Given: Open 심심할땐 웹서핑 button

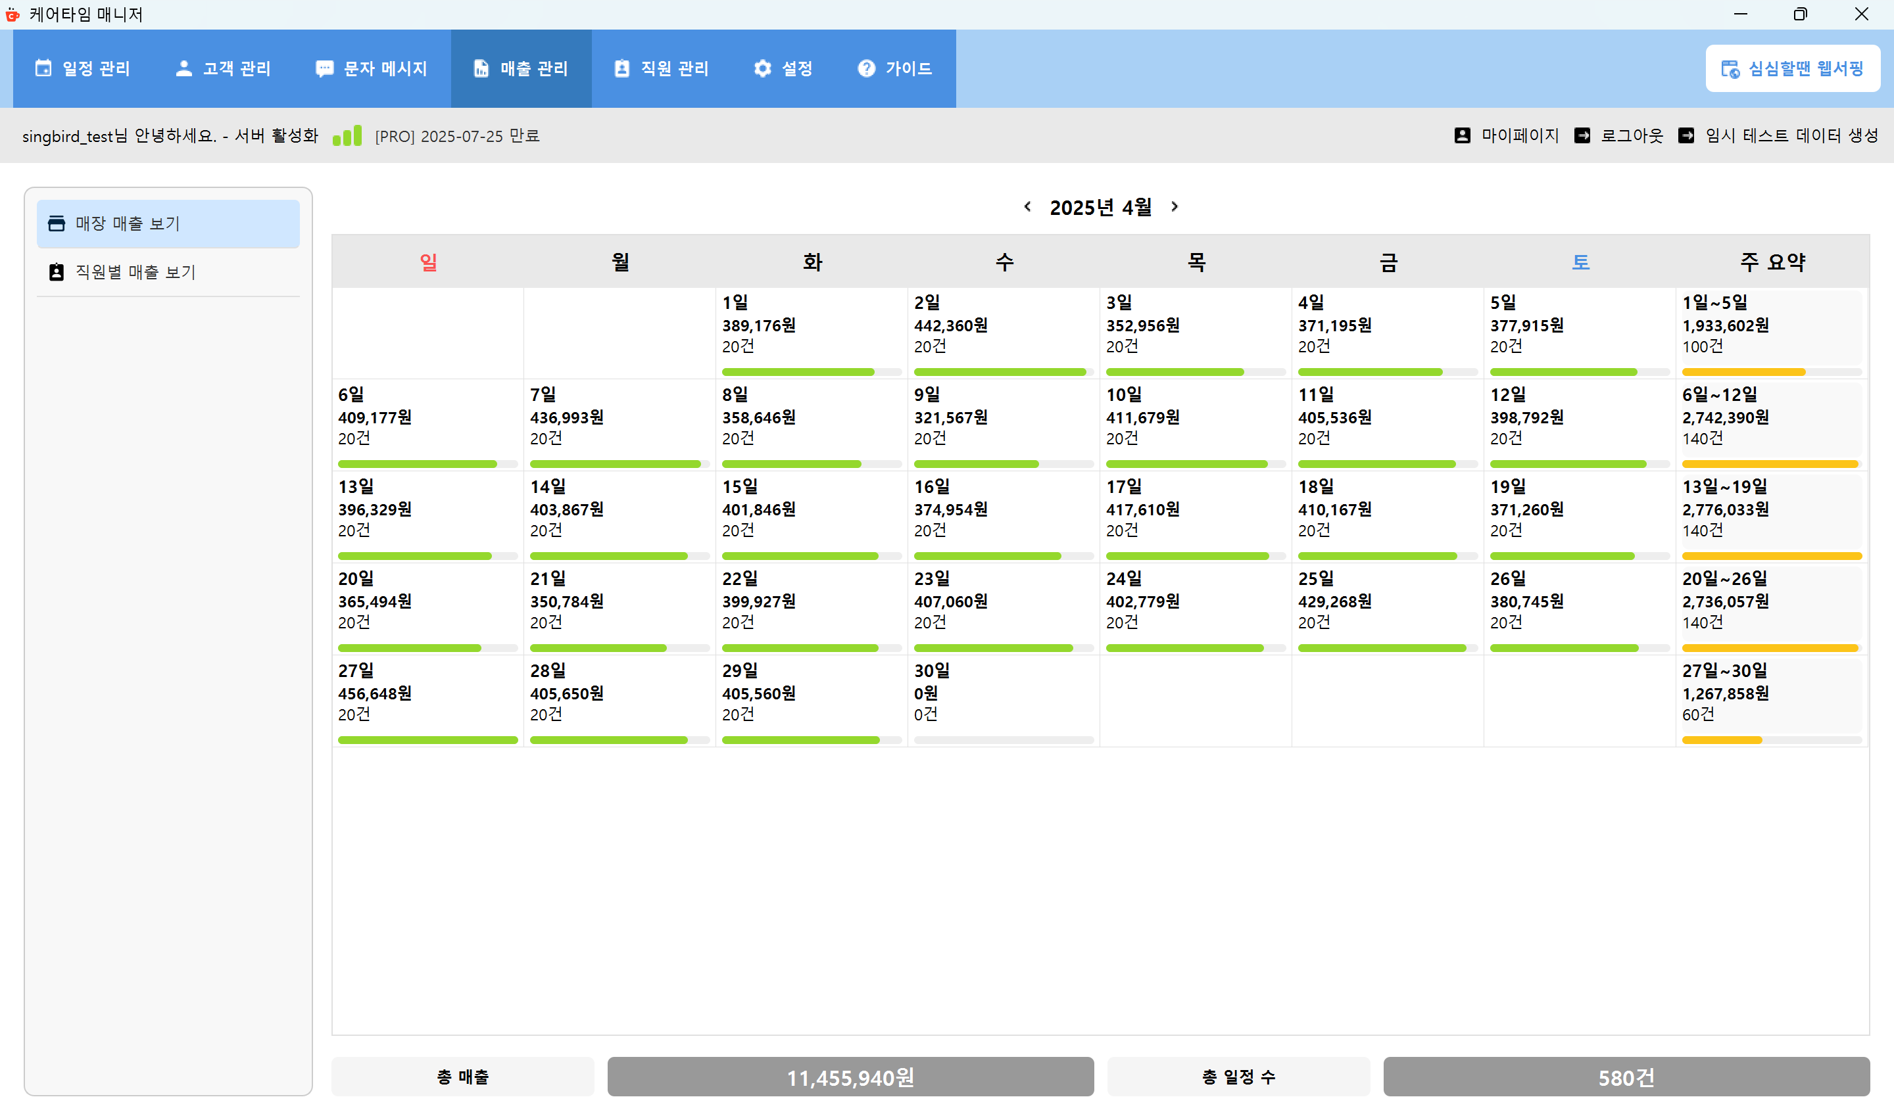Looking at the screenshot, I should [1792, 68].
